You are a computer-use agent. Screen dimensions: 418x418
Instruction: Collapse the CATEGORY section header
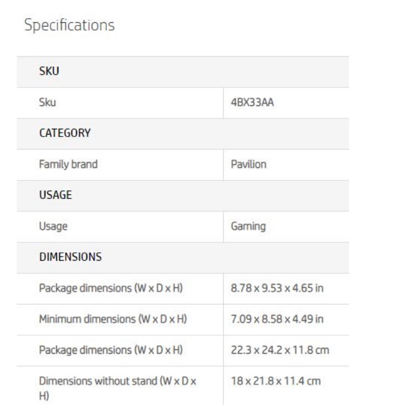(x=183, y=134)
